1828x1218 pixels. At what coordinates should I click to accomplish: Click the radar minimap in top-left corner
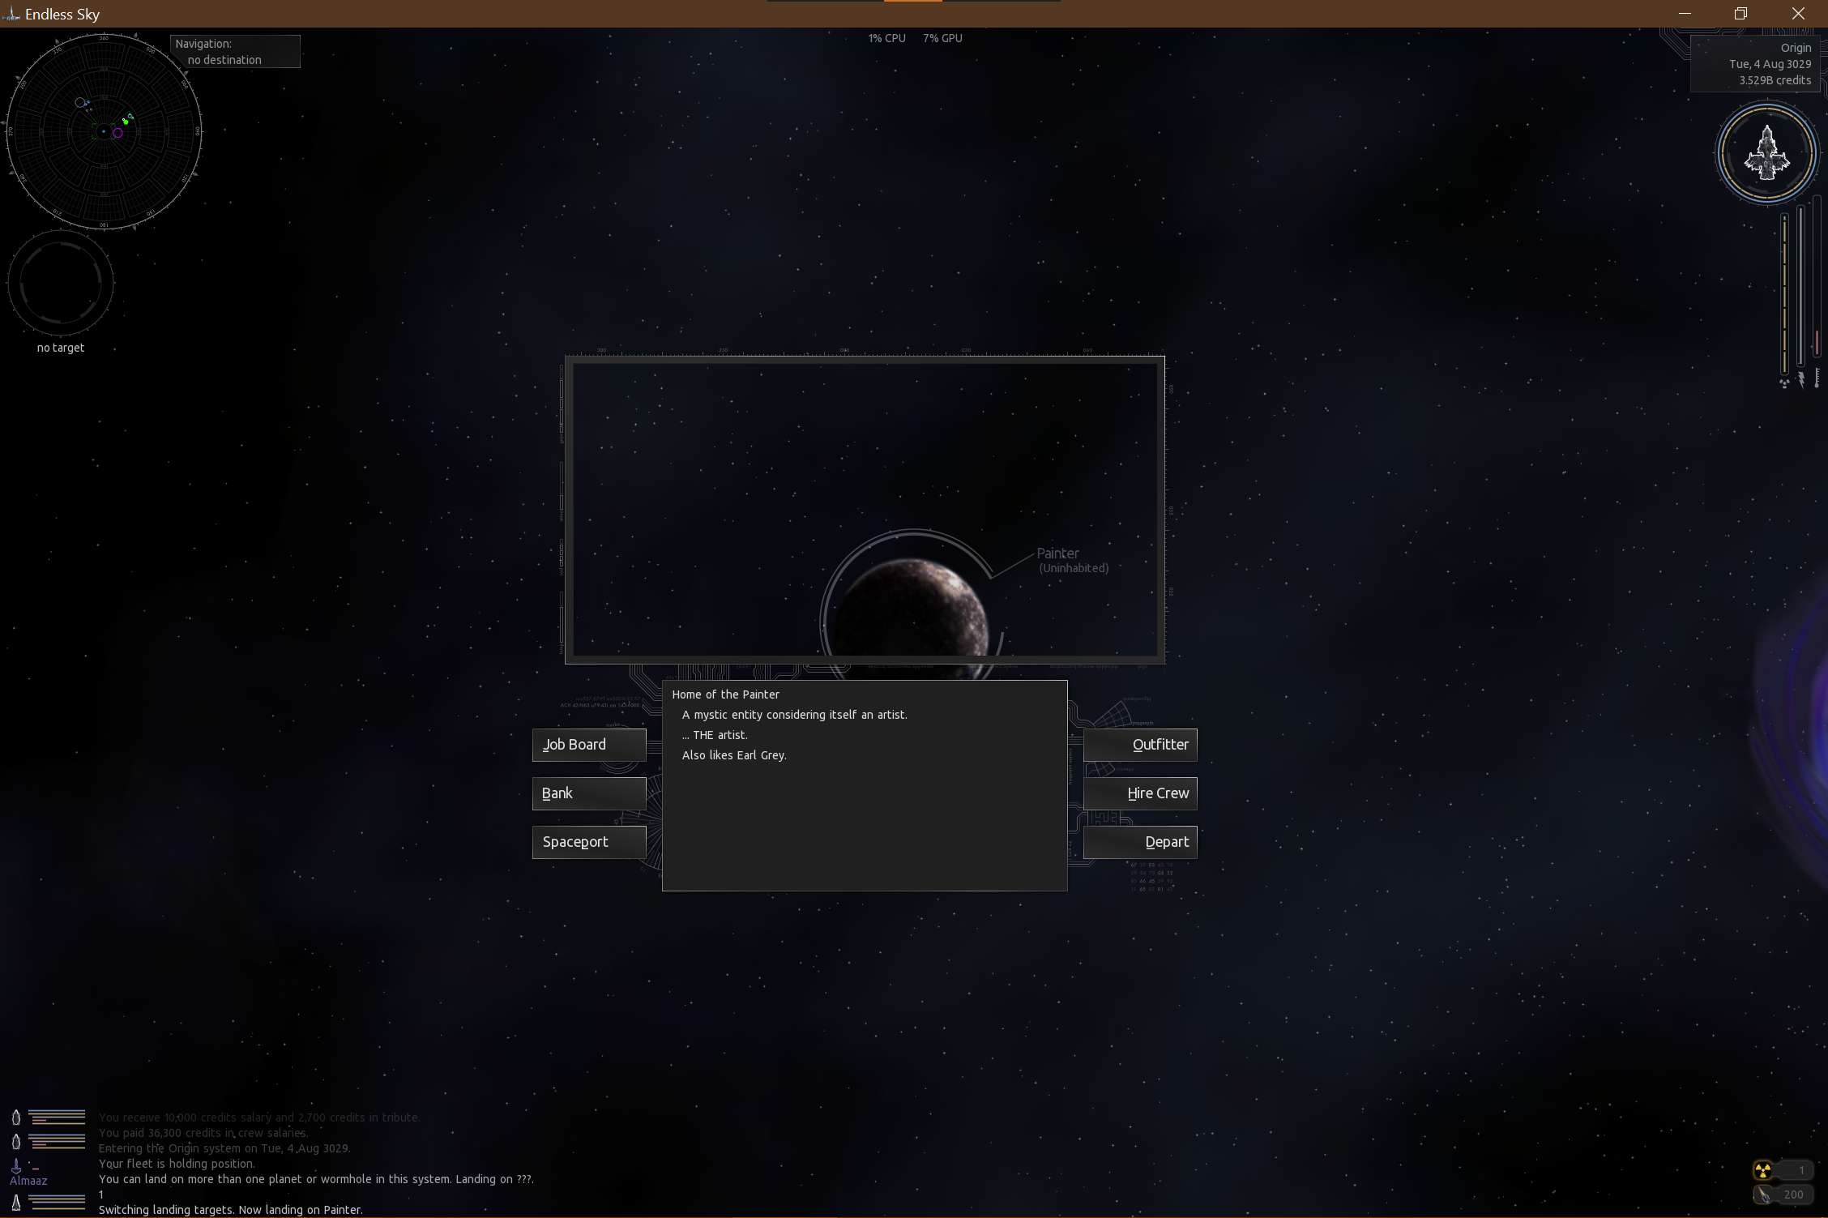104,131
